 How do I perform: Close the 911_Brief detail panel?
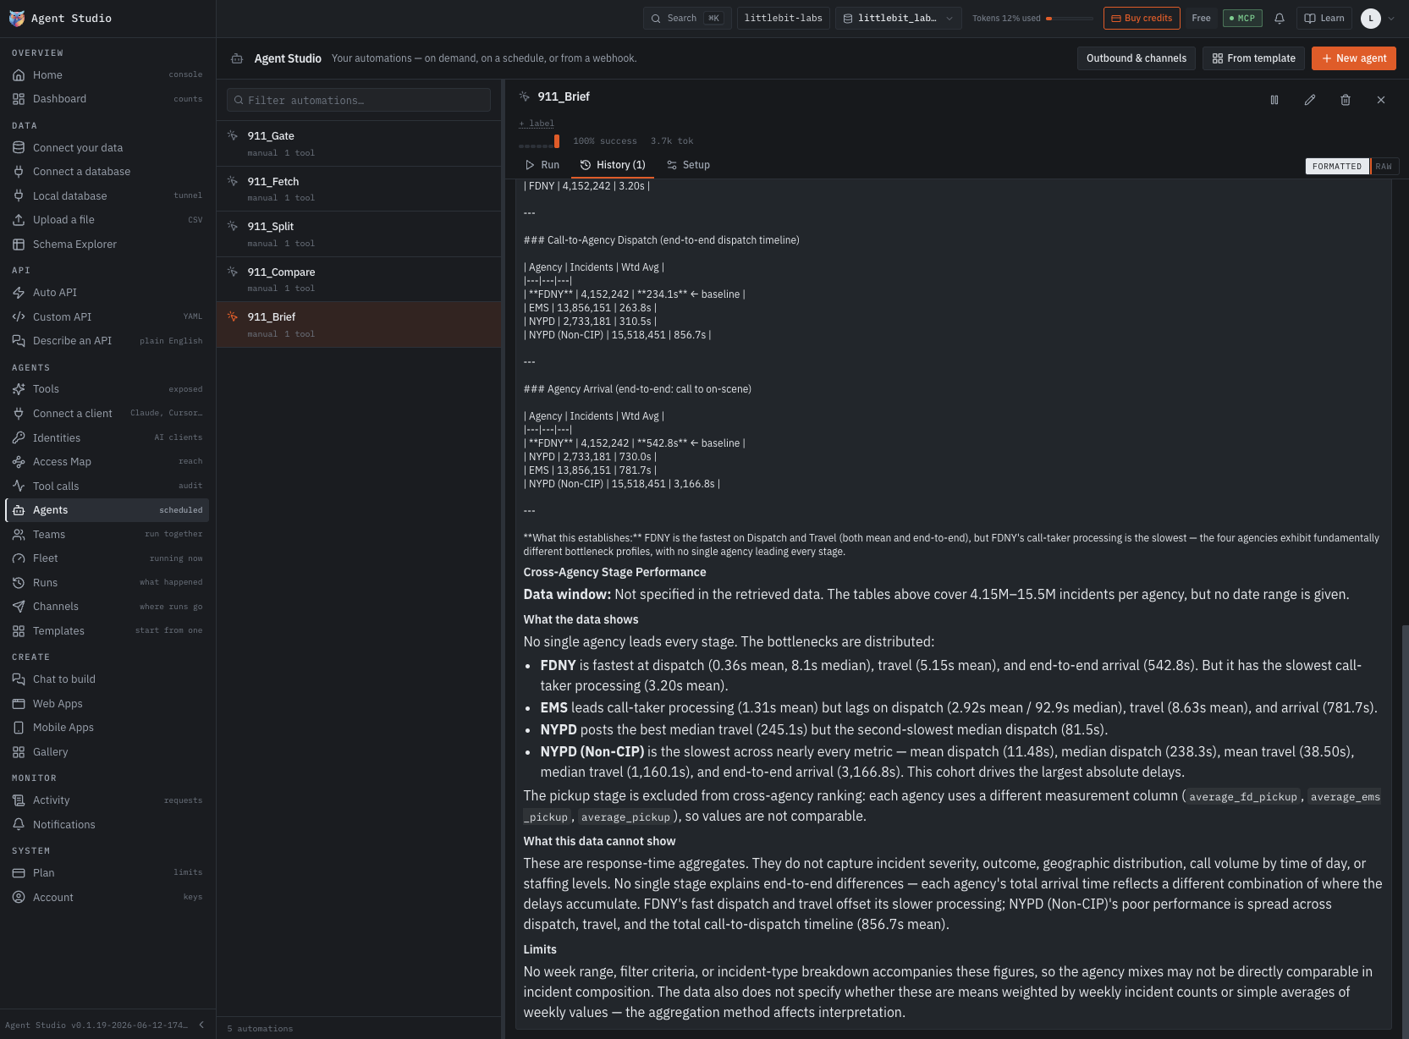1381,100
